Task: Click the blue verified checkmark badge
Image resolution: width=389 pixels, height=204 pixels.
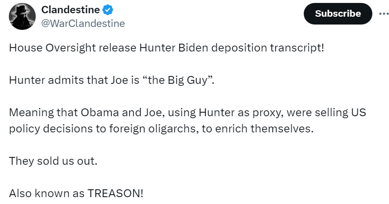Action: pyautogui.click(x=109, y=9)
